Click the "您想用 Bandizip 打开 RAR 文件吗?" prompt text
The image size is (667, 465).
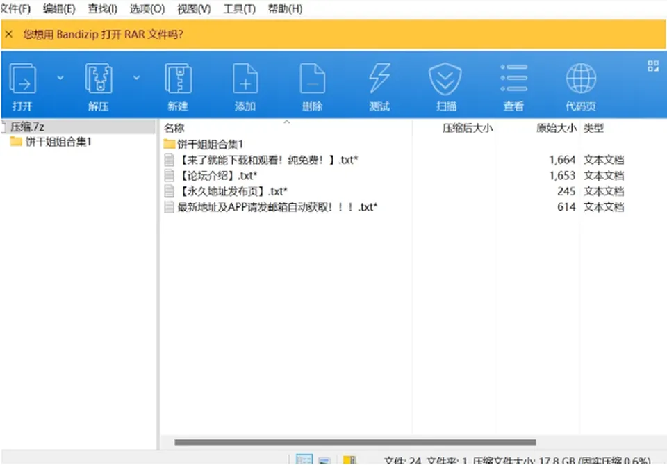103,34
